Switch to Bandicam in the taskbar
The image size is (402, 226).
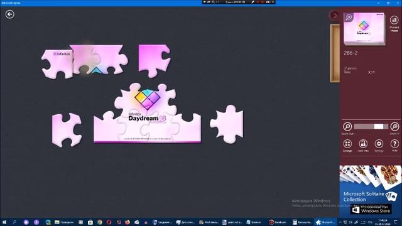[278, 222]
